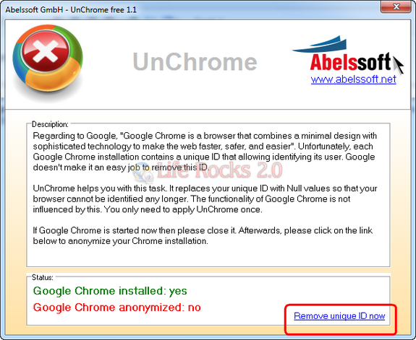416x340 pixels.
Task: Select the Status group label
Action: 43,277
